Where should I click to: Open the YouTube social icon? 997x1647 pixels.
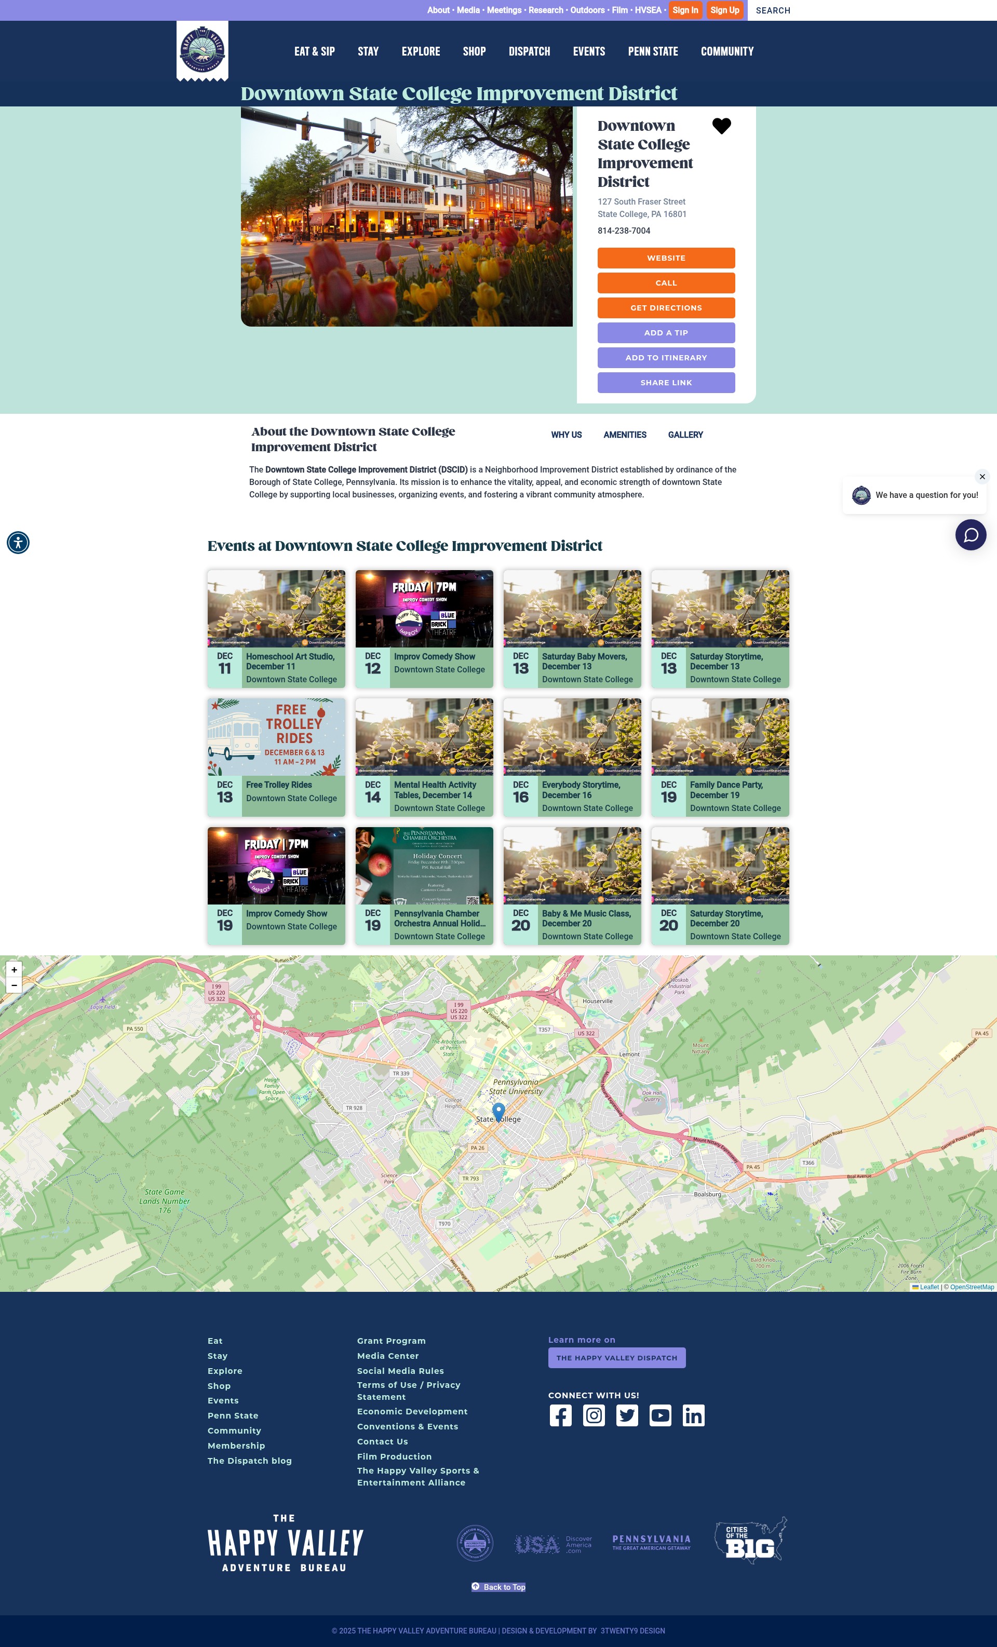(660, 1415)
